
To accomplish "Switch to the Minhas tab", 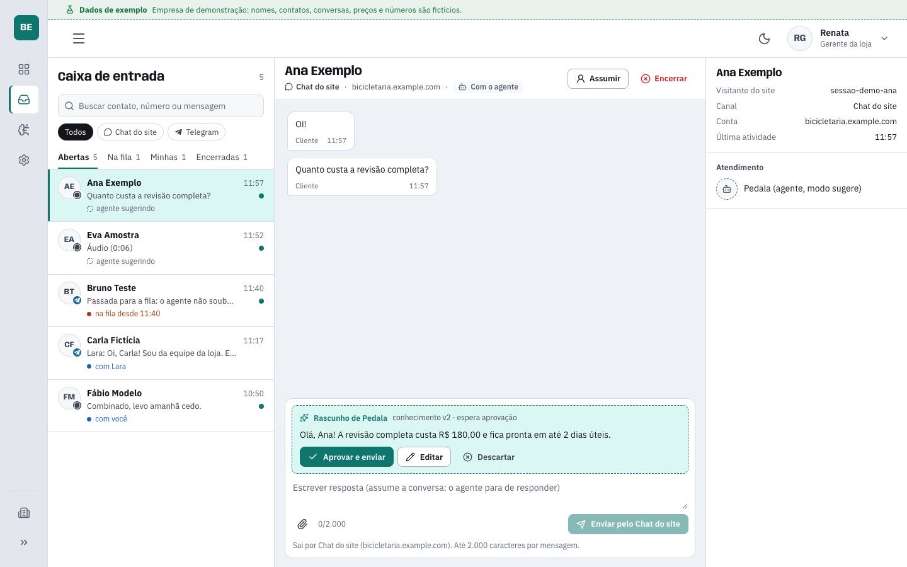I will pyautogui.click(x=168, y=157).
